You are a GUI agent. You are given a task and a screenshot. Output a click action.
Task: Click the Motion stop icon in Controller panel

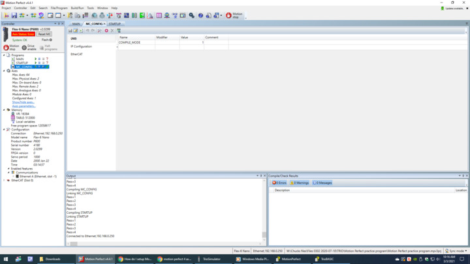pos(7,48)
